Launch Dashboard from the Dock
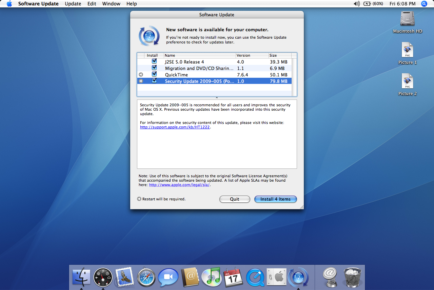 (x=103, y=277)
